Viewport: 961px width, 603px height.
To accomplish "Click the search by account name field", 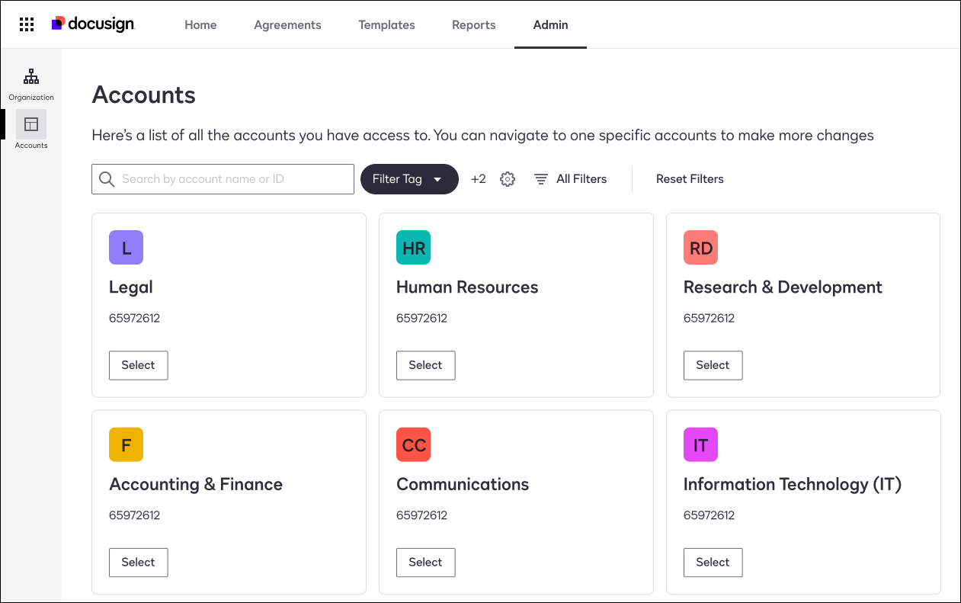I will click(x=223, y=178).
